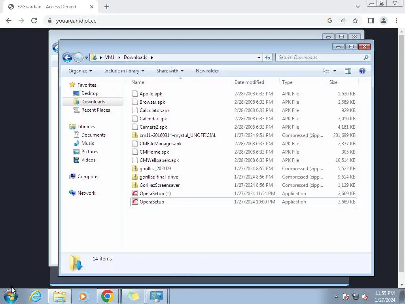Image resolution: width=405 pixels, height=304 pixels.
Task: Expand the view options dropdown arrow
Action: [335, 71]
